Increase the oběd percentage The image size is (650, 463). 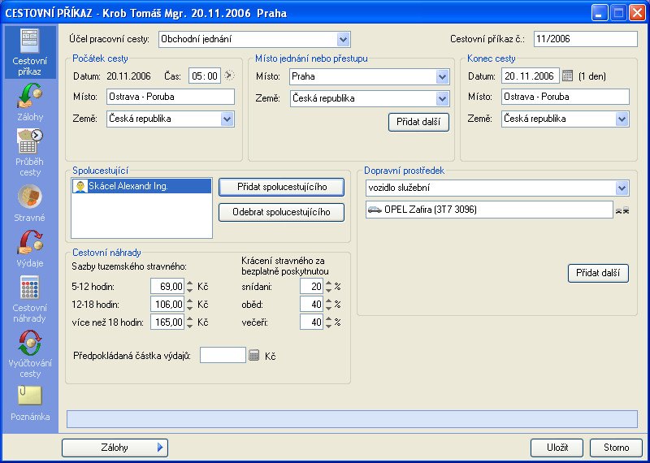[329, 301]
